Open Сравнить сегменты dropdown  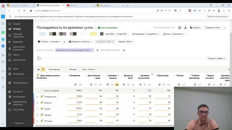click(x=80, y=42)
